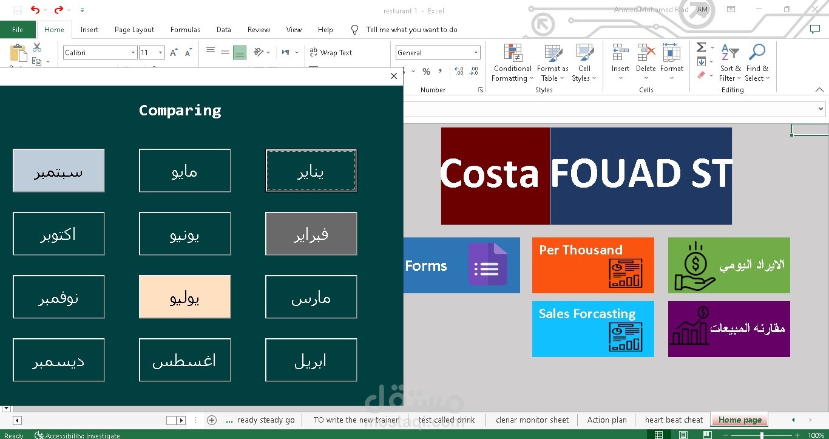Click the Per Thousand orange tile
The width and height of the screenshot is (829, 439).
(593, 265)
